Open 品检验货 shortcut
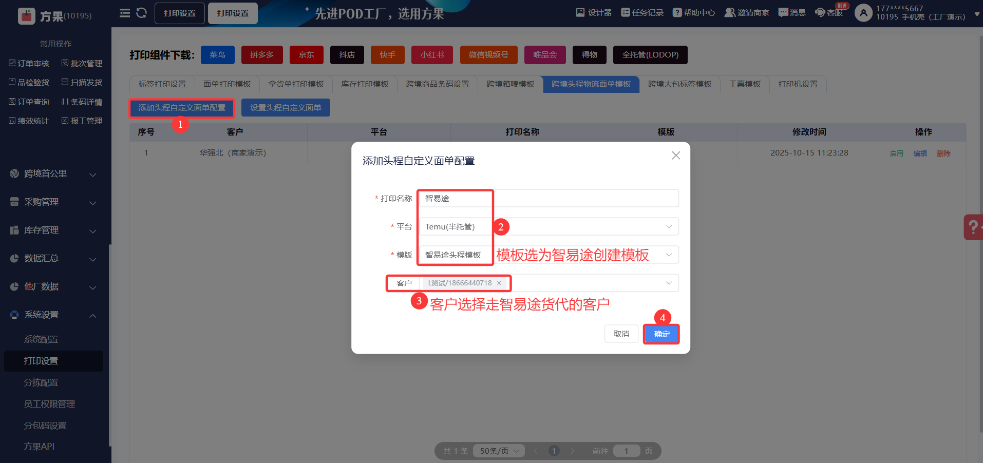This screenshot has width=983, height=463. coord(29,82)
